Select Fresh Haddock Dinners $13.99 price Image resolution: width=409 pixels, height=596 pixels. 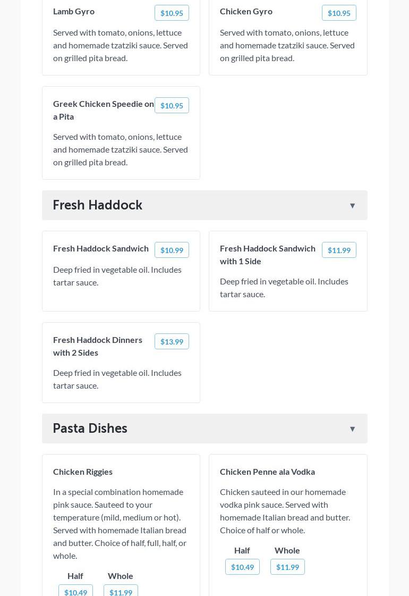tap(172, 341)
